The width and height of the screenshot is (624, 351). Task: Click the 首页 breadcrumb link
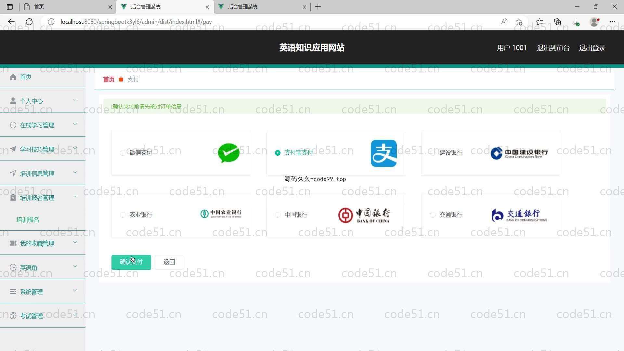pos(109,79)
